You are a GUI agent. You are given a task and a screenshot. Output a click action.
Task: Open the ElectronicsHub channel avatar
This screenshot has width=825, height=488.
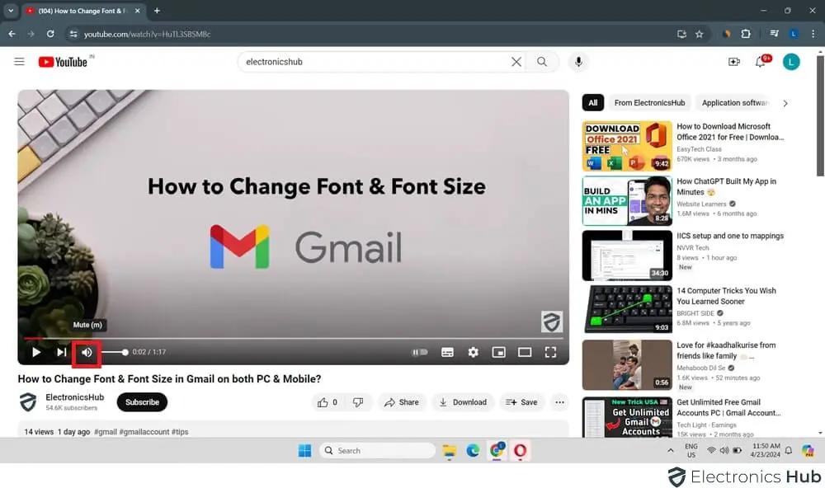(28, 401)
